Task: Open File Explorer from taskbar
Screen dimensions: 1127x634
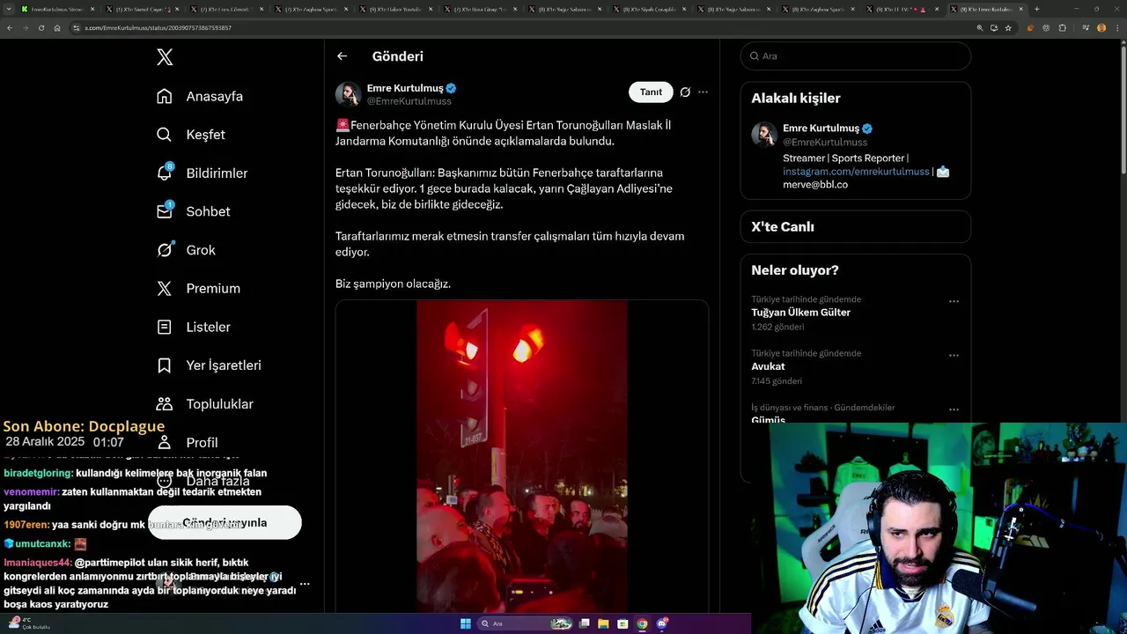Action: (603, 623)
